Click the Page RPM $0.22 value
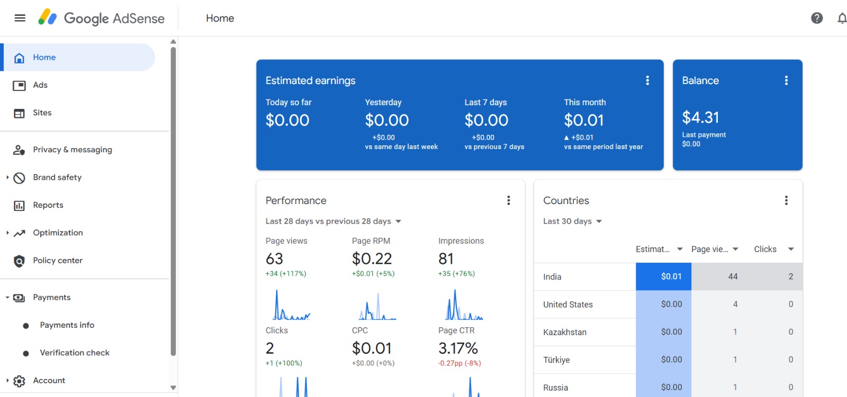847x397 pixels. (x=372, y=259)
